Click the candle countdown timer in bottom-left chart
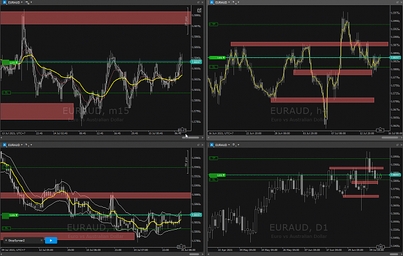Viewport: 403px width, 256px height. pyautogui.click(x=181, y=247)
